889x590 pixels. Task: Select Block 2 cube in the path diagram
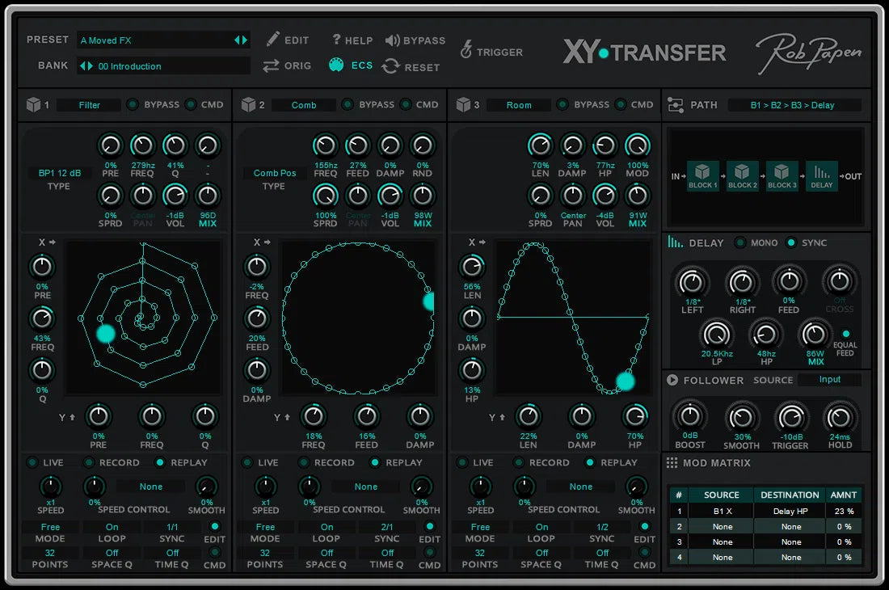(x=743, y=176)
